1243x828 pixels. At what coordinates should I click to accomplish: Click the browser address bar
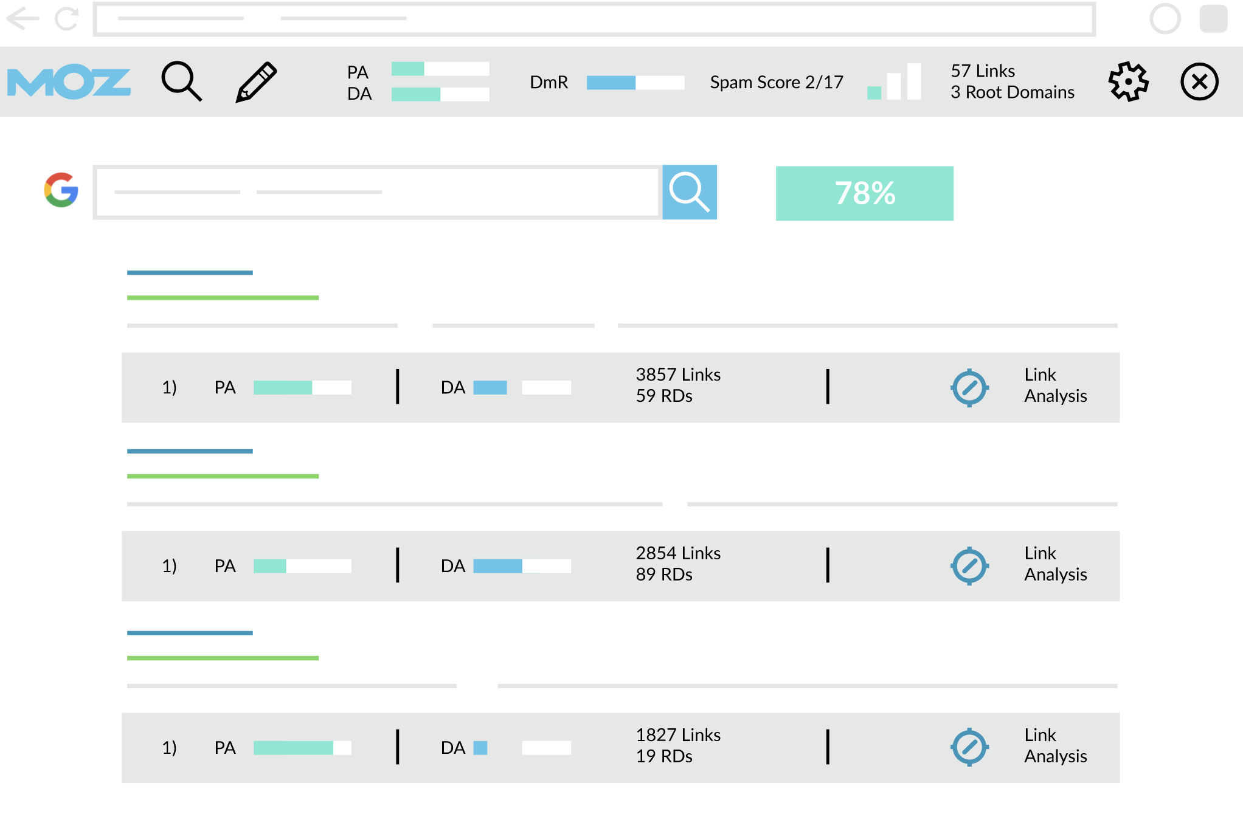(594, 19)
